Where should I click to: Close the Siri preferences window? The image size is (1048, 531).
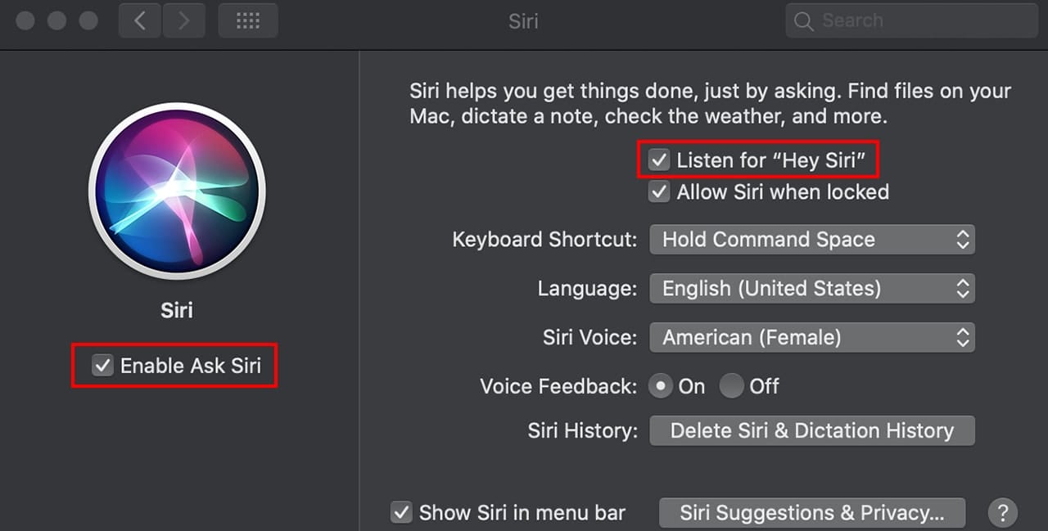pyautogui.click(x=25, y=20)
